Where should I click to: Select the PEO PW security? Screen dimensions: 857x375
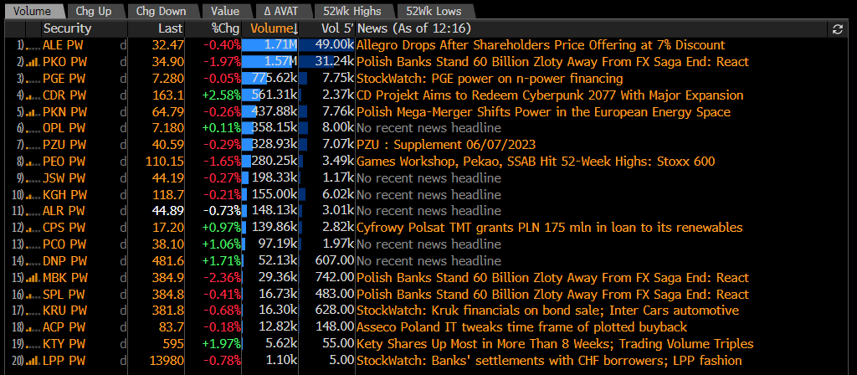coord(64,162)
